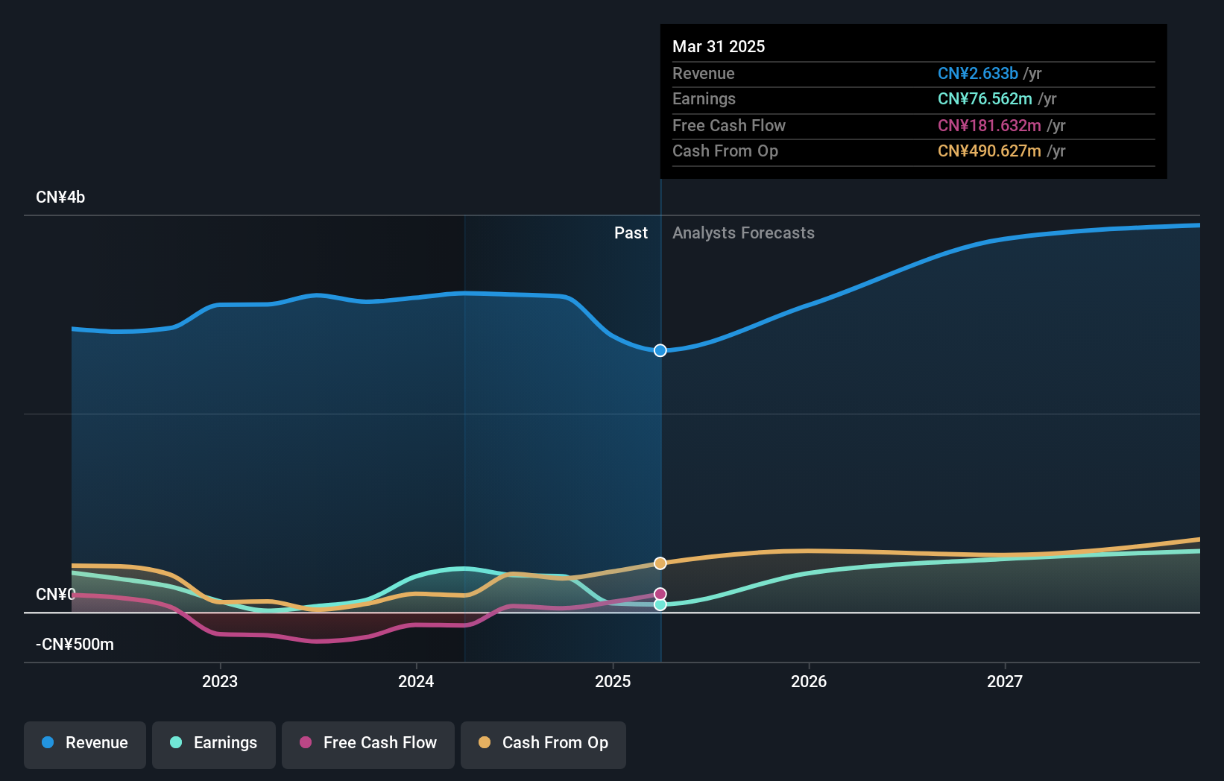
Task: Click the 'Past' section label
Action: click(x=631, y=233)
